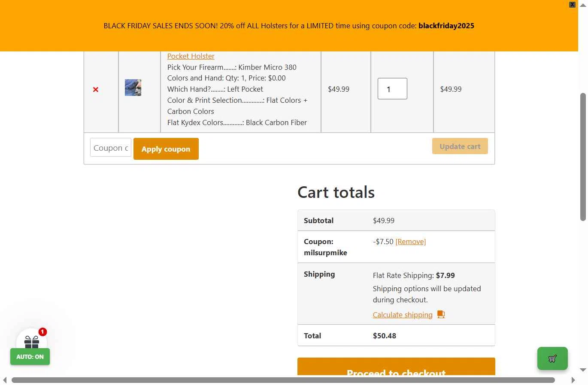Open the Pocket Holster product thumbnail

pos(133,87)
